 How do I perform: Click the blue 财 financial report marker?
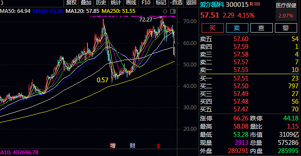coord(132,145)
